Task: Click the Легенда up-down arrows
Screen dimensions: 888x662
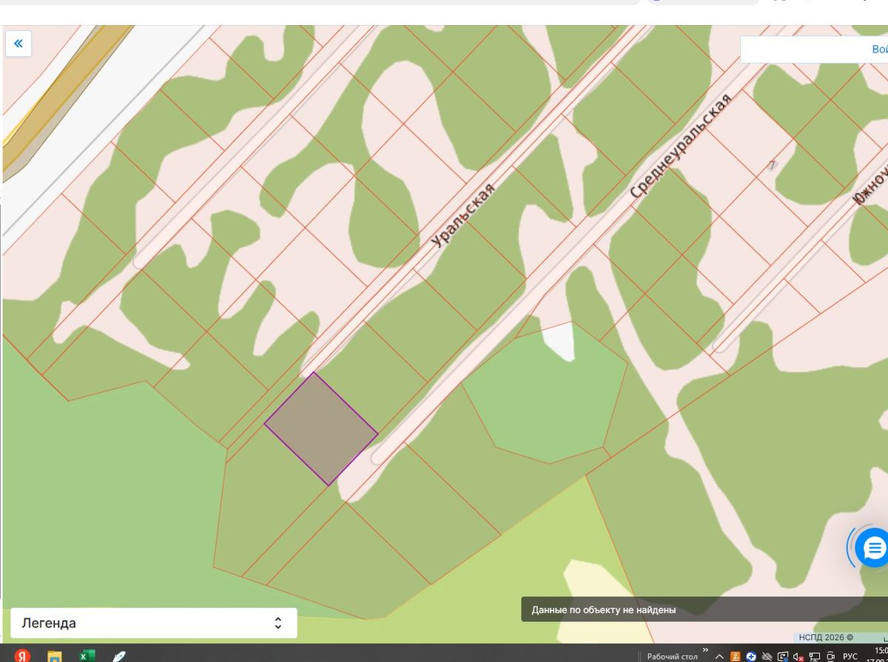Action: point(278,623)
